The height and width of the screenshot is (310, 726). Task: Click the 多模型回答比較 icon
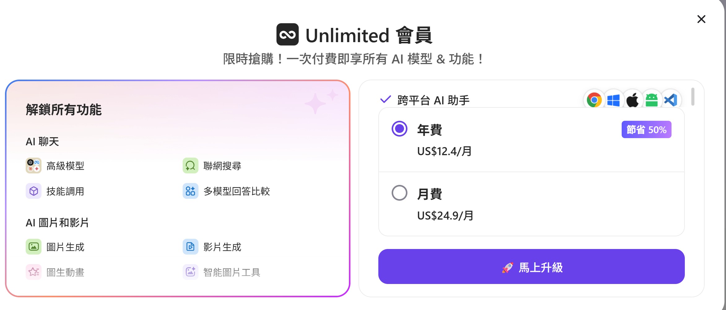190,191
